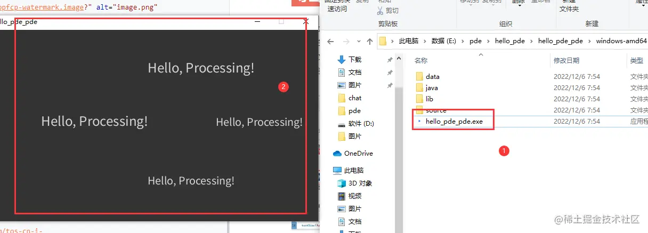This screenshot has height=233, width=648.
Task: Click the folder icon in address bar
Action: (383, 41)
